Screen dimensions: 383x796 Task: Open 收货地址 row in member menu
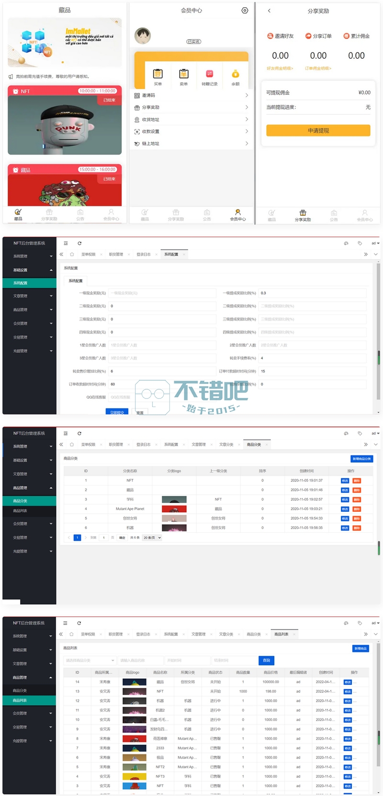pyautogui.click(x=191, y=120)
